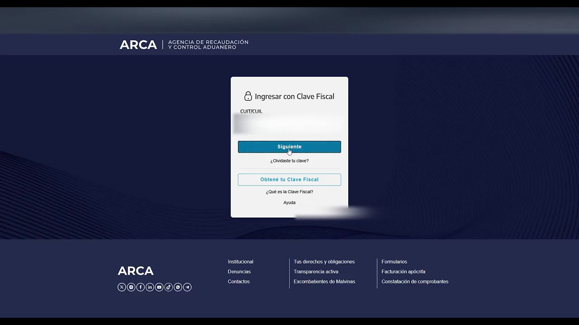Open the Ayuda link

[289, 203]
